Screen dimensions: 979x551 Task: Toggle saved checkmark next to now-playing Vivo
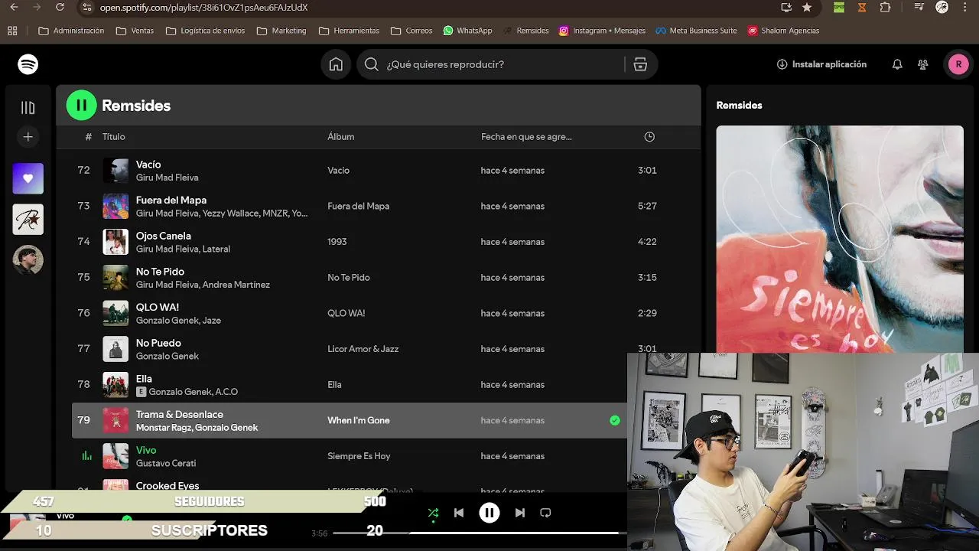pos(127,520)
